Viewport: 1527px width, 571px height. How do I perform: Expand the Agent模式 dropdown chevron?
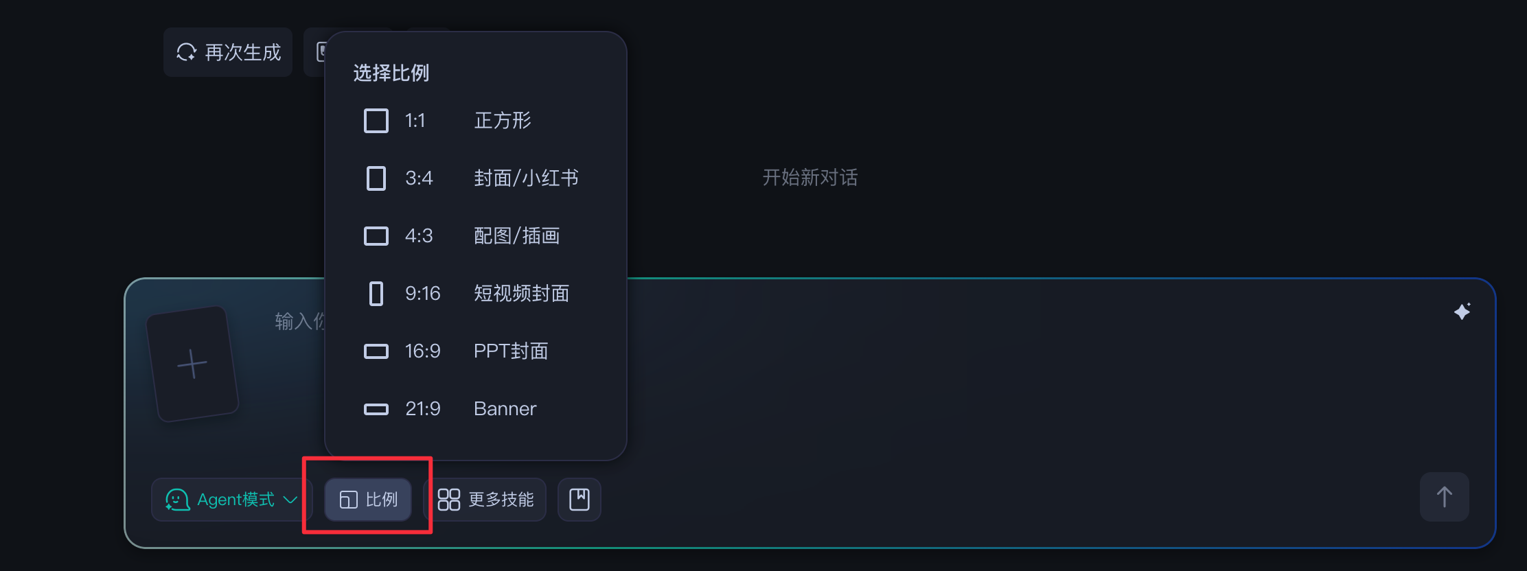pos(290,500)
